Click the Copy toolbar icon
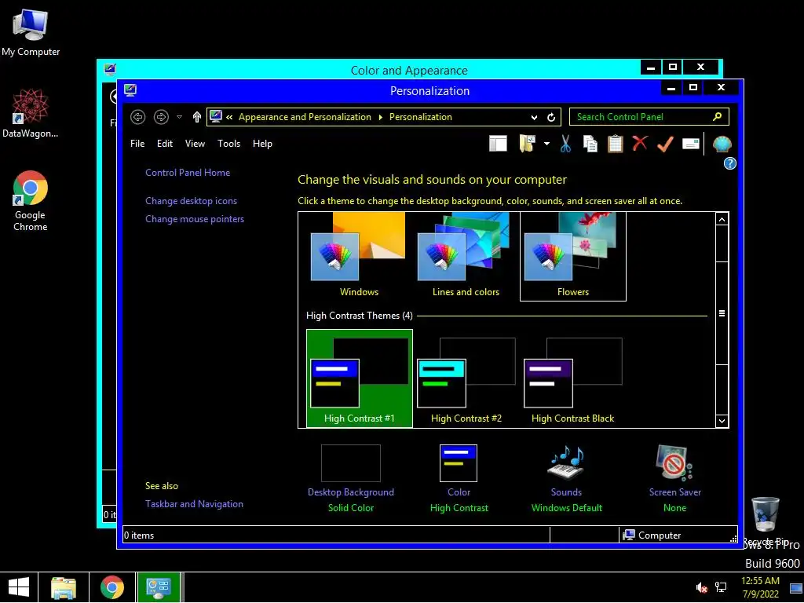Image resolution: width=804 pixels, height=603 pixels. tap(590, 144)
